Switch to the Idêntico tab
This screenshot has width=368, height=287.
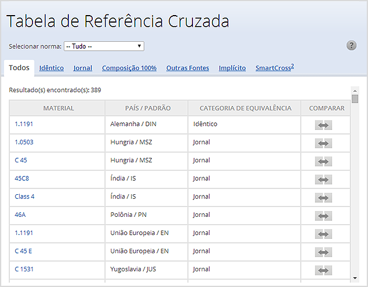click(52, 68)
